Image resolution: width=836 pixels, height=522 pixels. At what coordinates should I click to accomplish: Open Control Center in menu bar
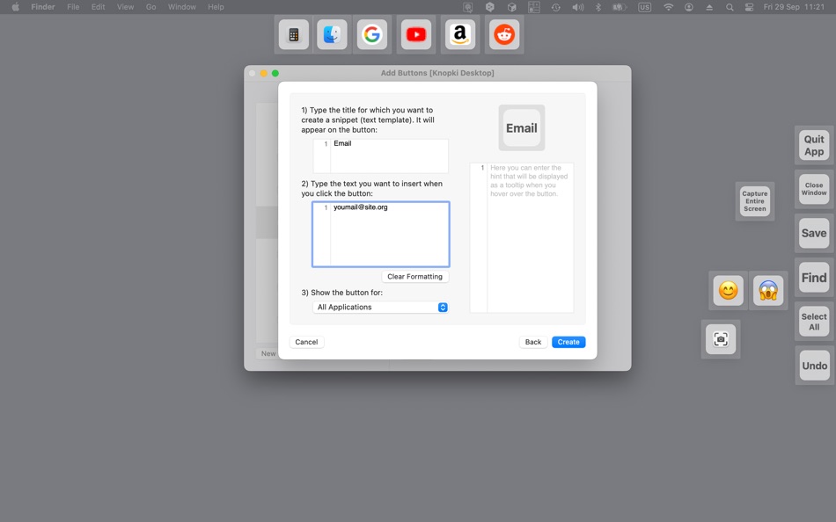point(749,7)
